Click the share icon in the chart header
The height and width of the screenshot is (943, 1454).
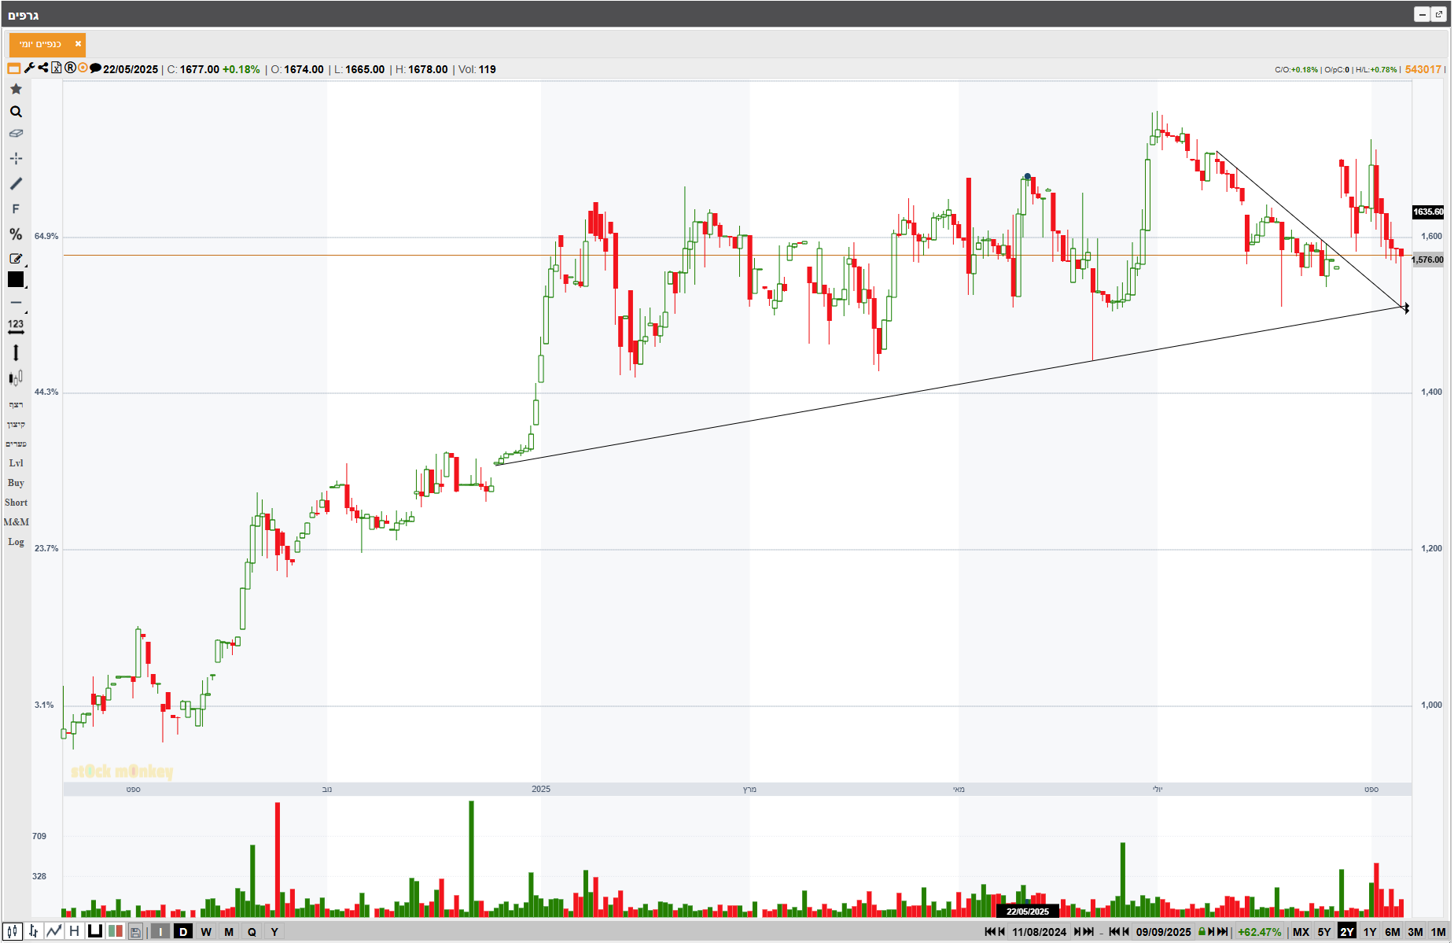click(43, 68)
